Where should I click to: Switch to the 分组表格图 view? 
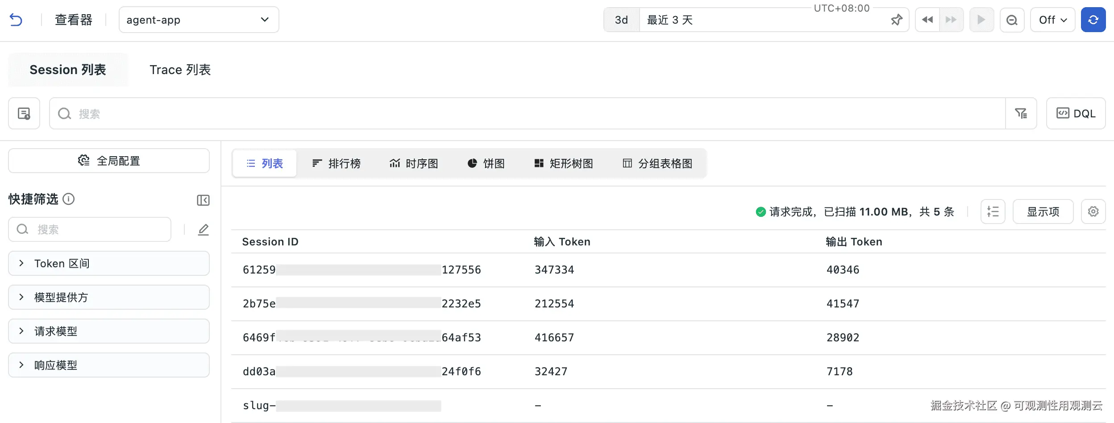[x=658, y=164]
